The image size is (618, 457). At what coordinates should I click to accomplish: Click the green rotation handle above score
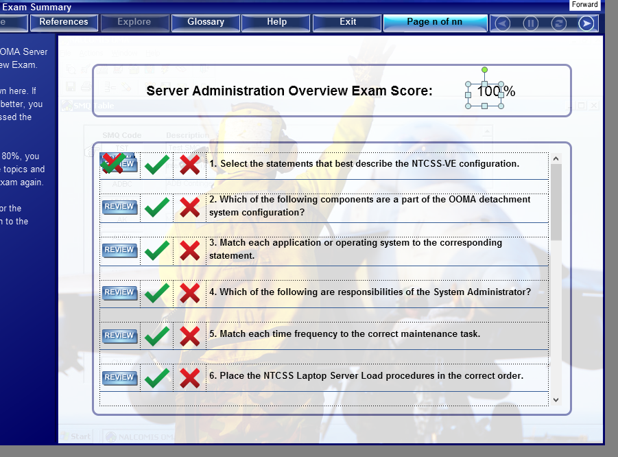click(x=484, y=70)
